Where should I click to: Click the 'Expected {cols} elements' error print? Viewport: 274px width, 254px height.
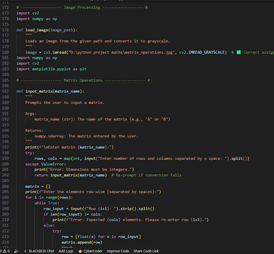tap(131, 220)
